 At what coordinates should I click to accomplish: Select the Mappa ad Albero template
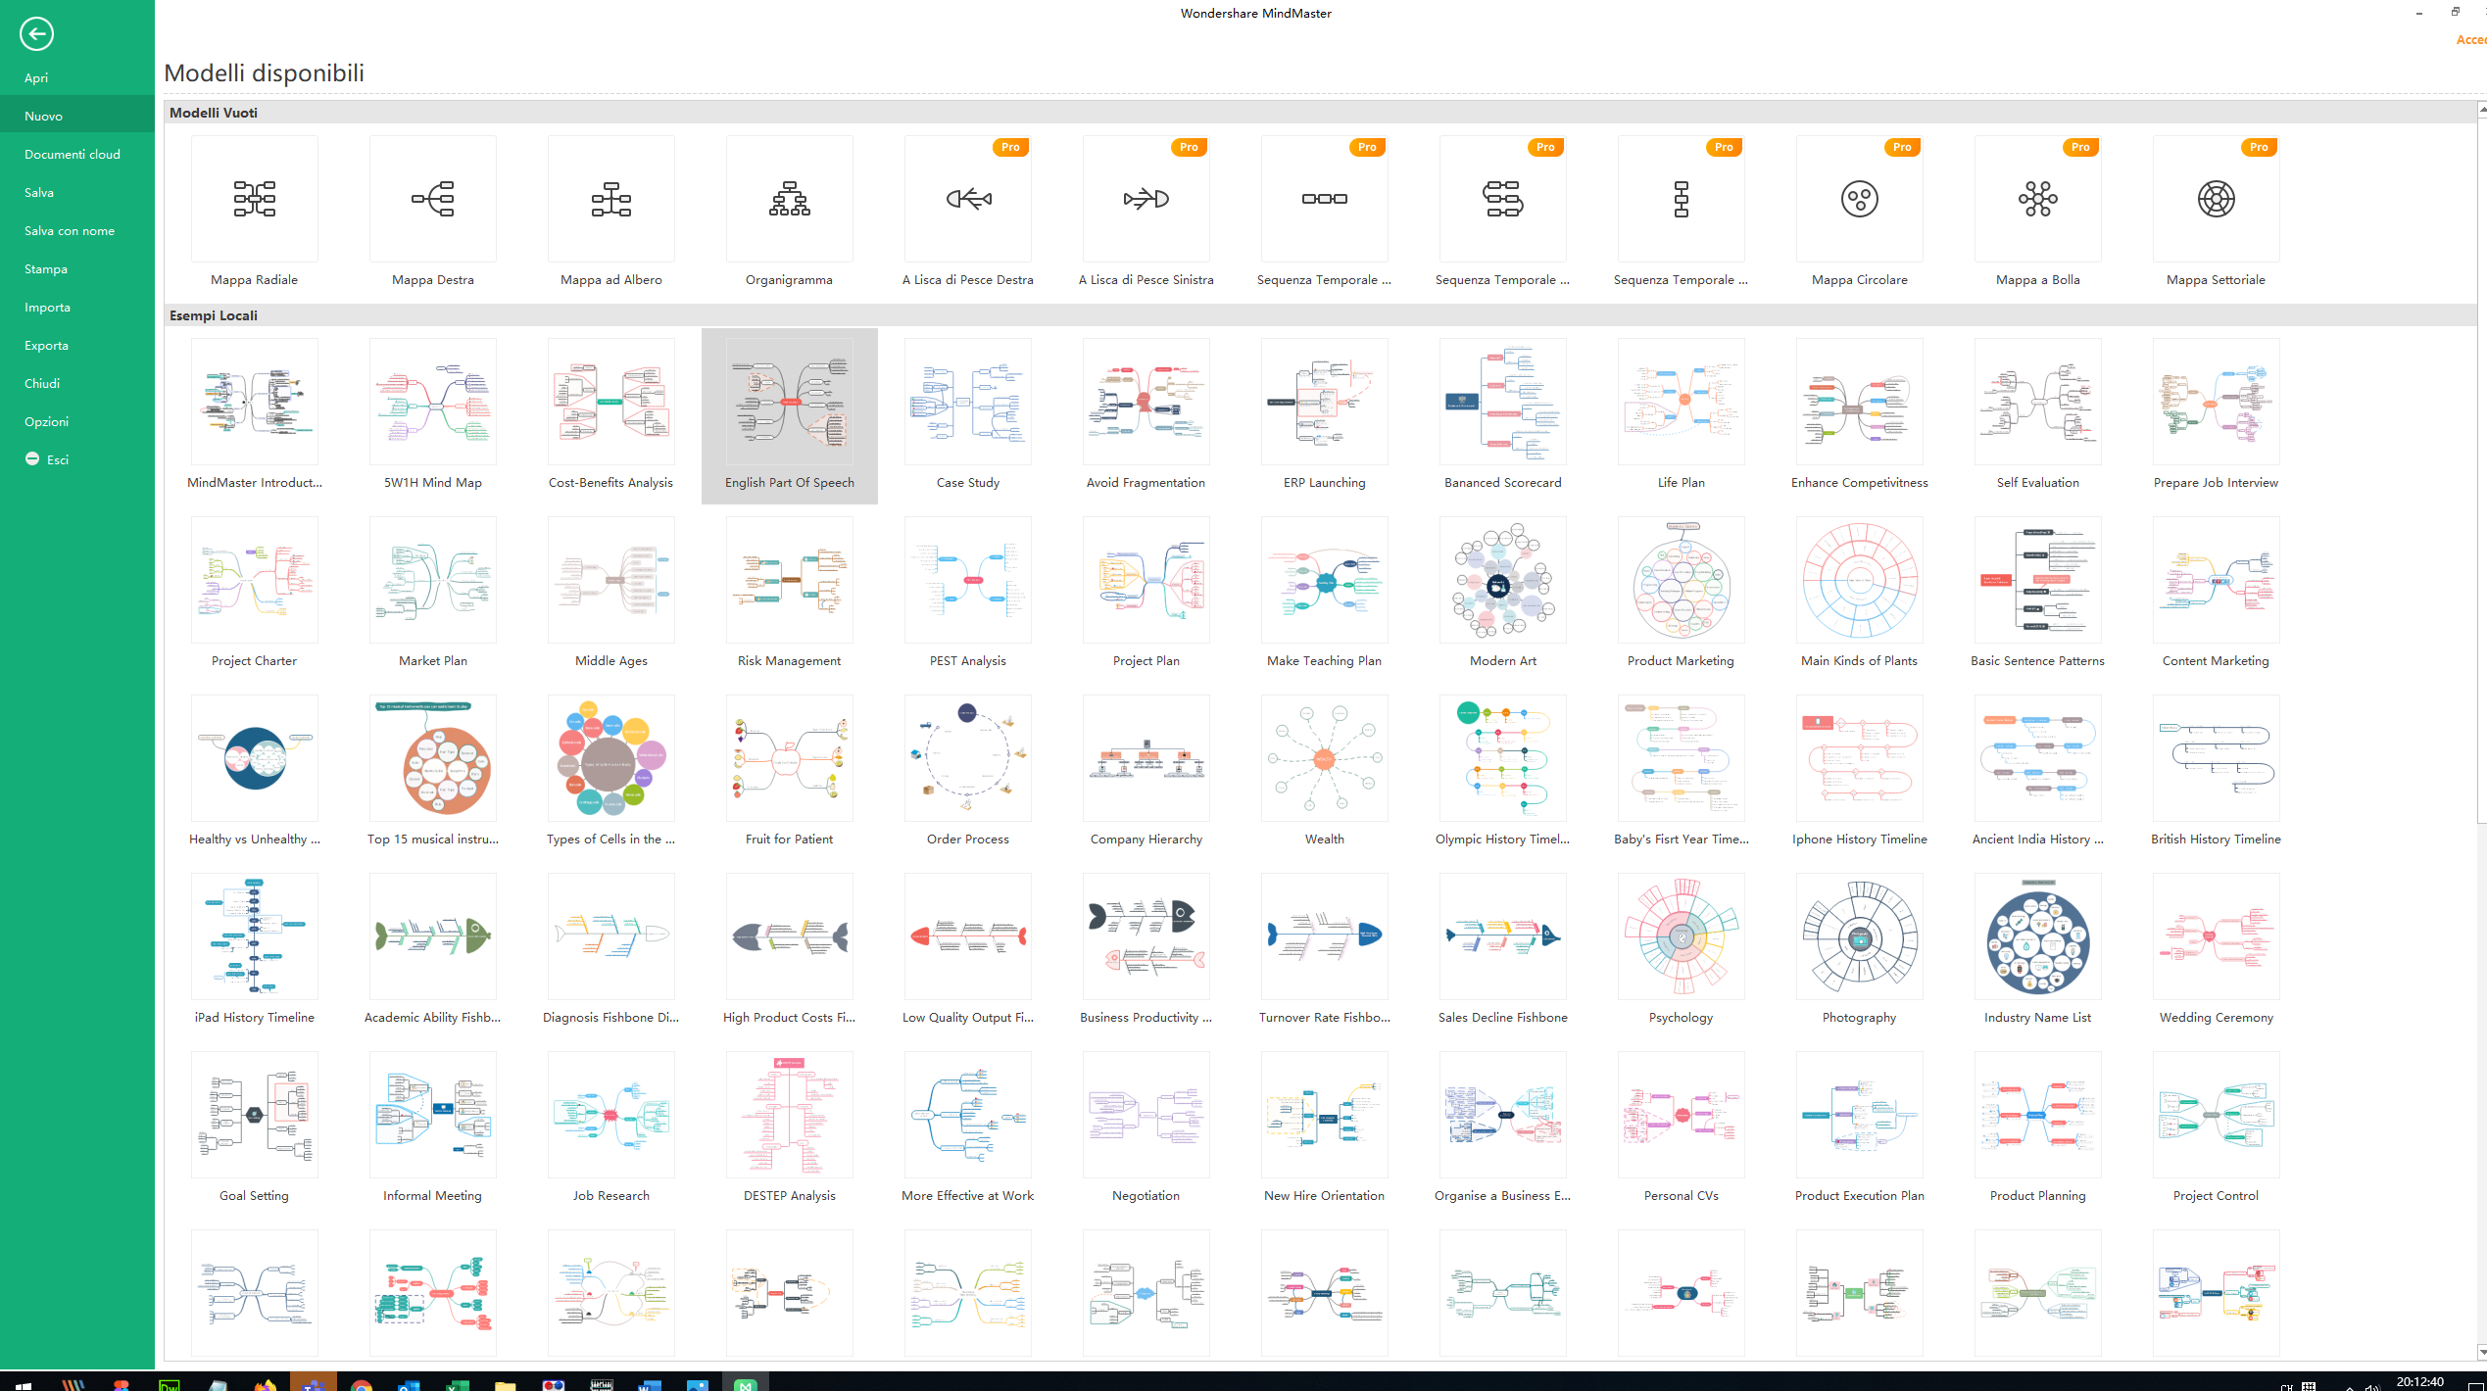610,199
